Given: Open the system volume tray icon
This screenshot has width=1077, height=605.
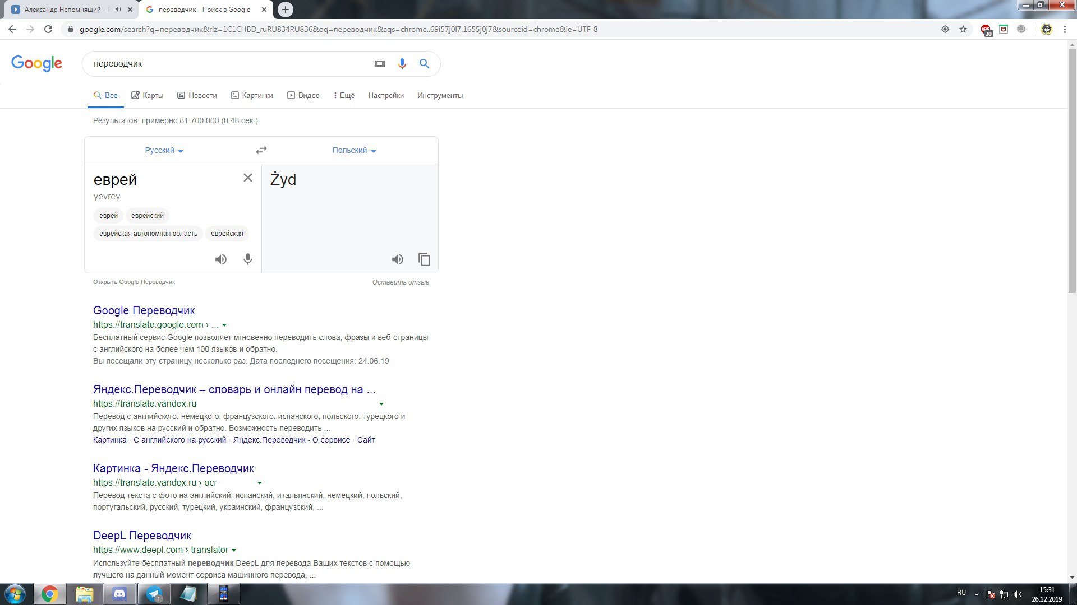Looking at the screenshot, I should (1018, 594).
